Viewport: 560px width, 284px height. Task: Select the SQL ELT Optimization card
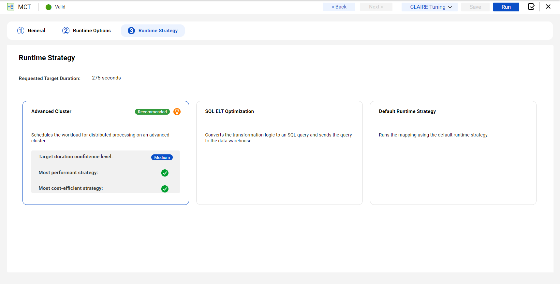point(279,153)
